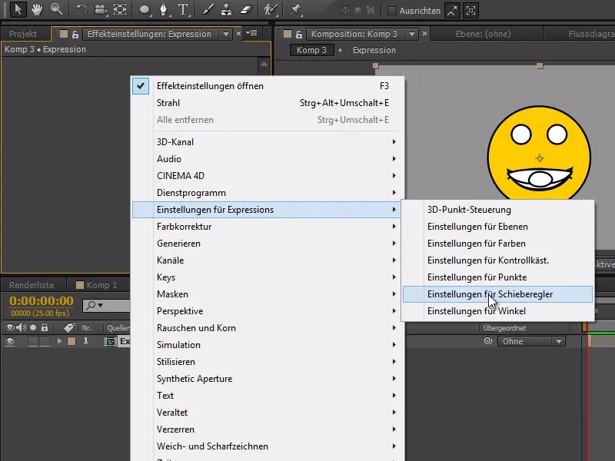
Task: Select the Puppet Pin tool
Action: pos(295,10)
